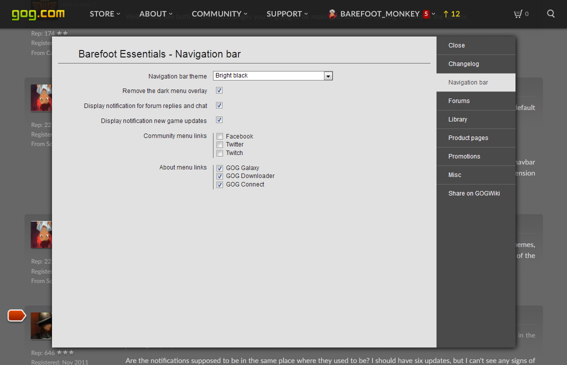This screenshot has width=567, height=365.
Task: Expand the SUPPORT menu
Action: click(x=287, y=14)
